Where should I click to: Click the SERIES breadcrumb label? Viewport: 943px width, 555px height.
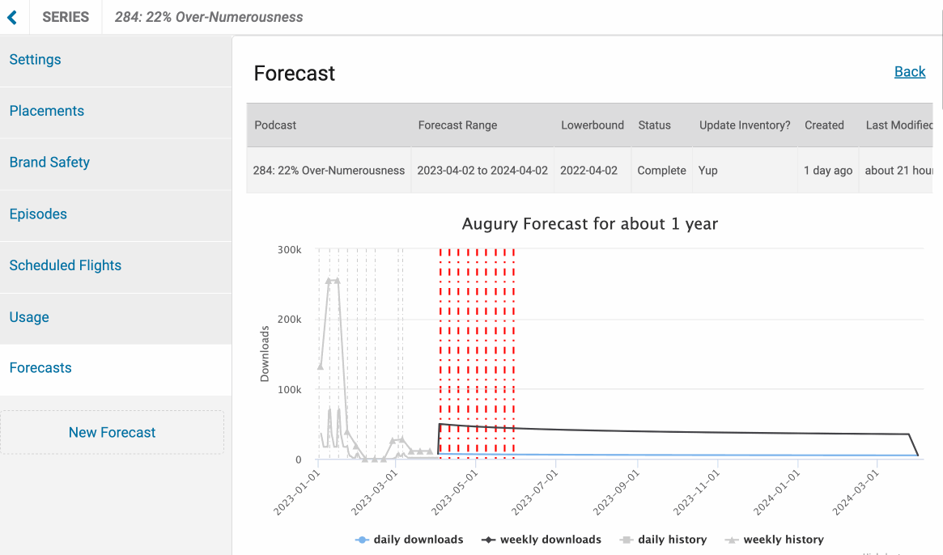65,16
